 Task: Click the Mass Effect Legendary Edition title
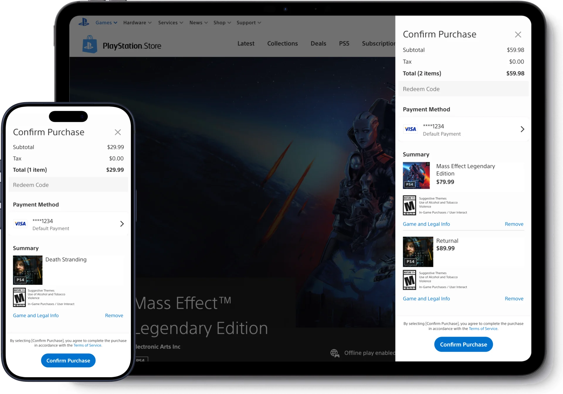pyautogui.click(x=465, y=170)
